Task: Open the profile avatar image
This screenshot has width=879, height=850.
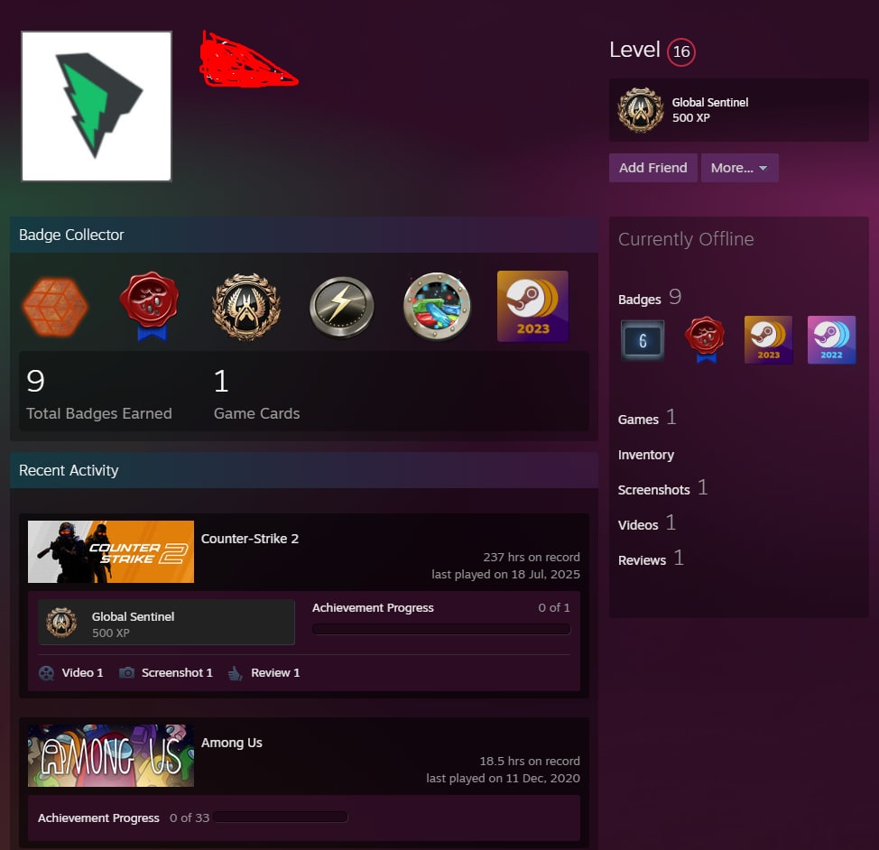Action: (97, 106)
